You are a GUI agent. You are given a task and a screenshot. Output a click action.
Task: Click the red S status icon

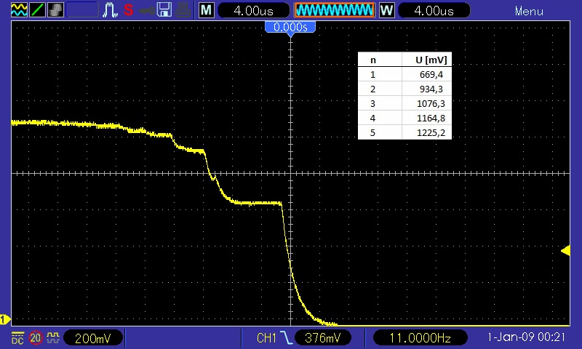pyautogui.click(x=129, y=10)
